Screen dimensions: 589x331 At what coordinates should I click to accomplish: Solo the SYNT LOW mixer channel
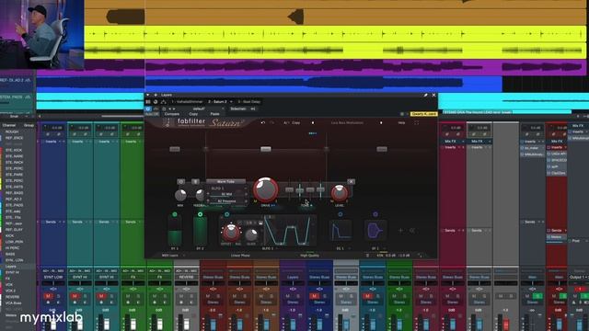(59, 296)
